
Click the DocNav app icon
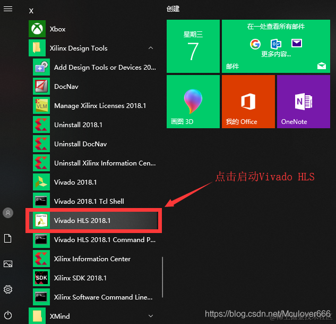coord(41,86)
